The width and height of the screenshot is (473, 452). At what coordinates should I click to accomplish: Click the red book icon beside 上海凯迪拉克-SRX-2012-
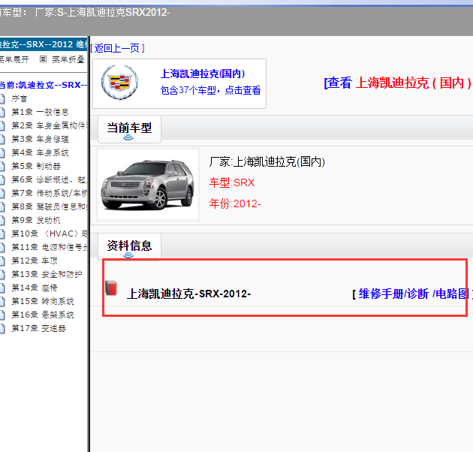click(x=111, y=288)
